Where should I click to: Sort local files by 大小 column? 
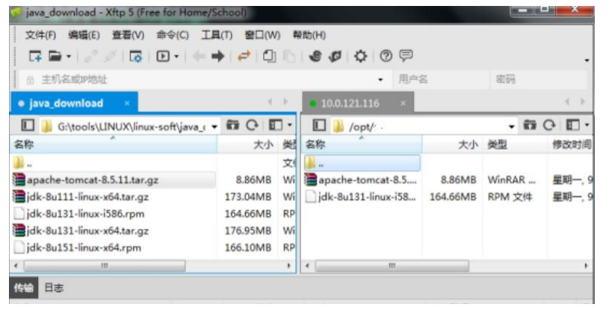[x=248, y=145]
